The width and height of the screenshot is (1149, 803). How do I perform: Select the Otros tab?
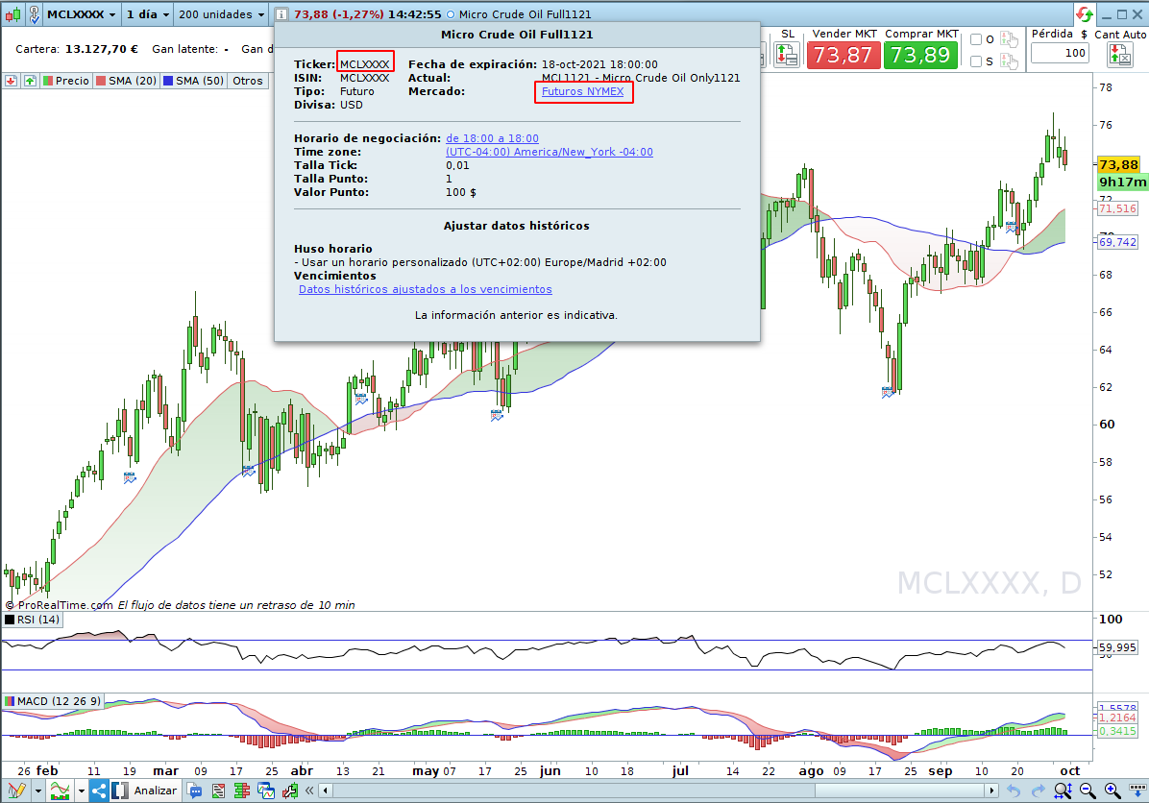pyautogui.click(x=248, y=81)
